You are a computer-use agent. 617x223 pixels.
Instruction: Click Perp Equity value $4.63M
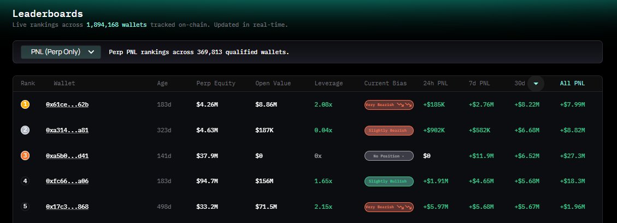click(x=207, y=130)
